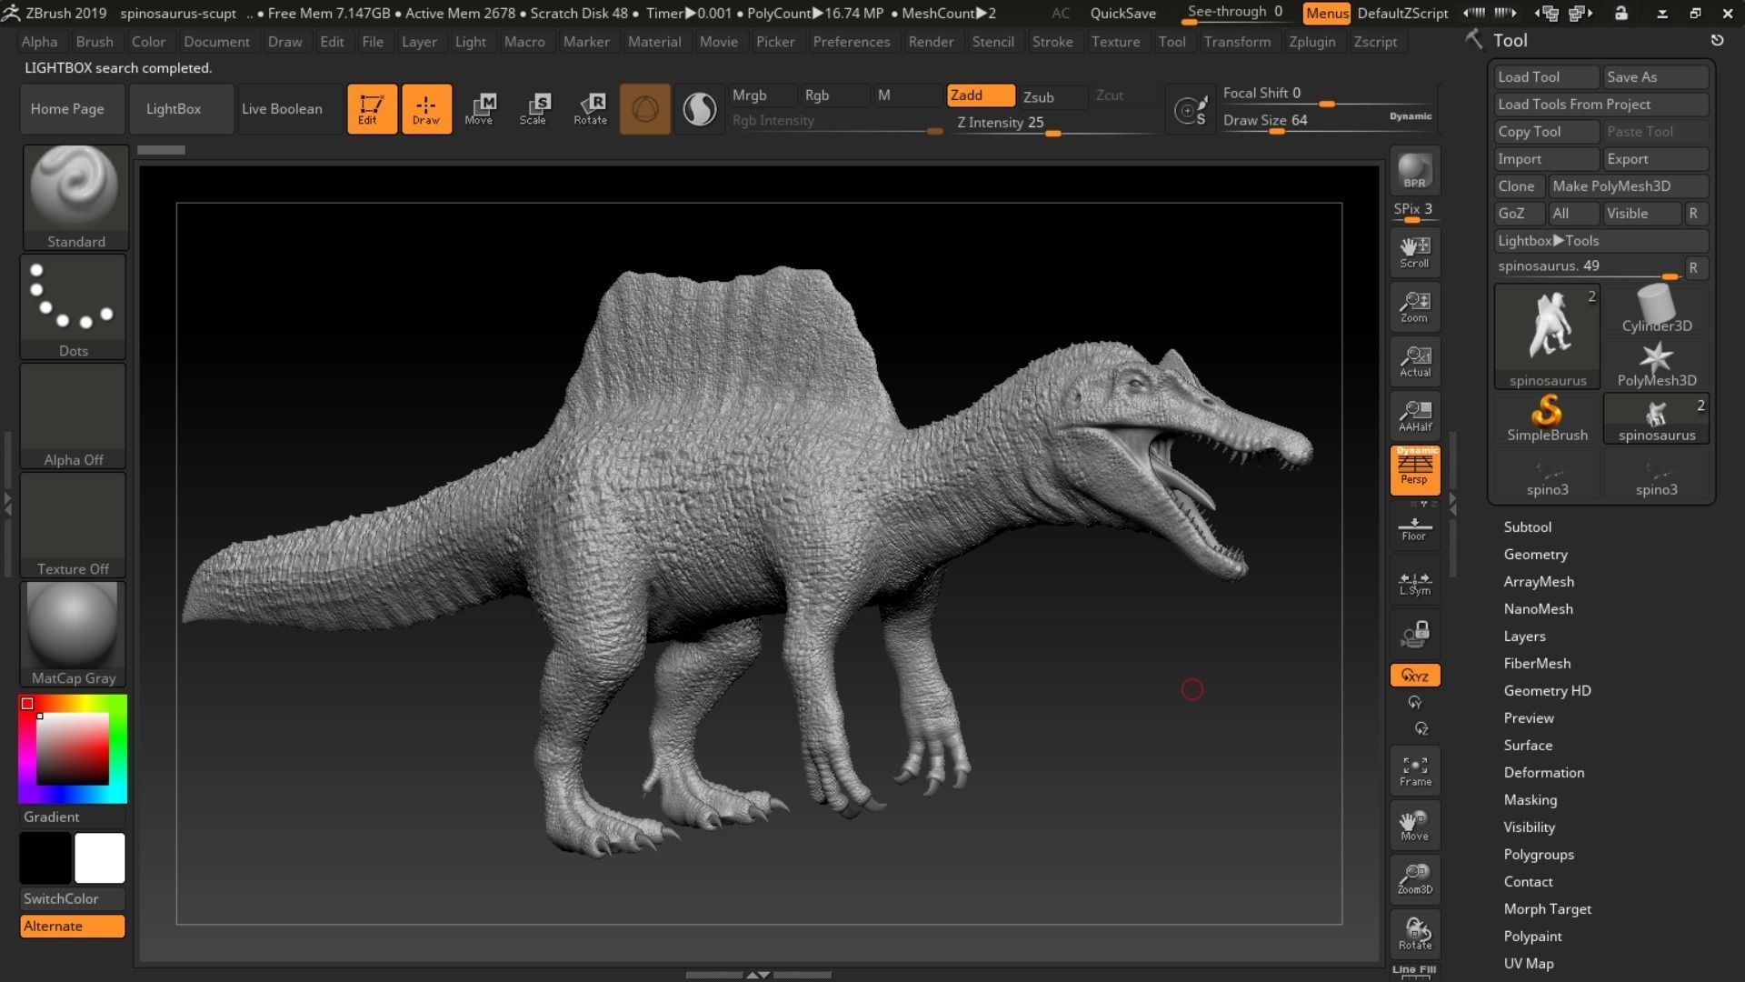Screen dimensions: 1745x982
Task: Click the BPR render icon
Action: [1415, 171]
